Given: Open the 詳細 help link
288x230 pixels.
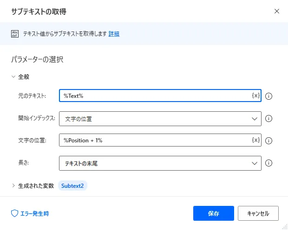Looking at the screenshot, I should (114, 34).
